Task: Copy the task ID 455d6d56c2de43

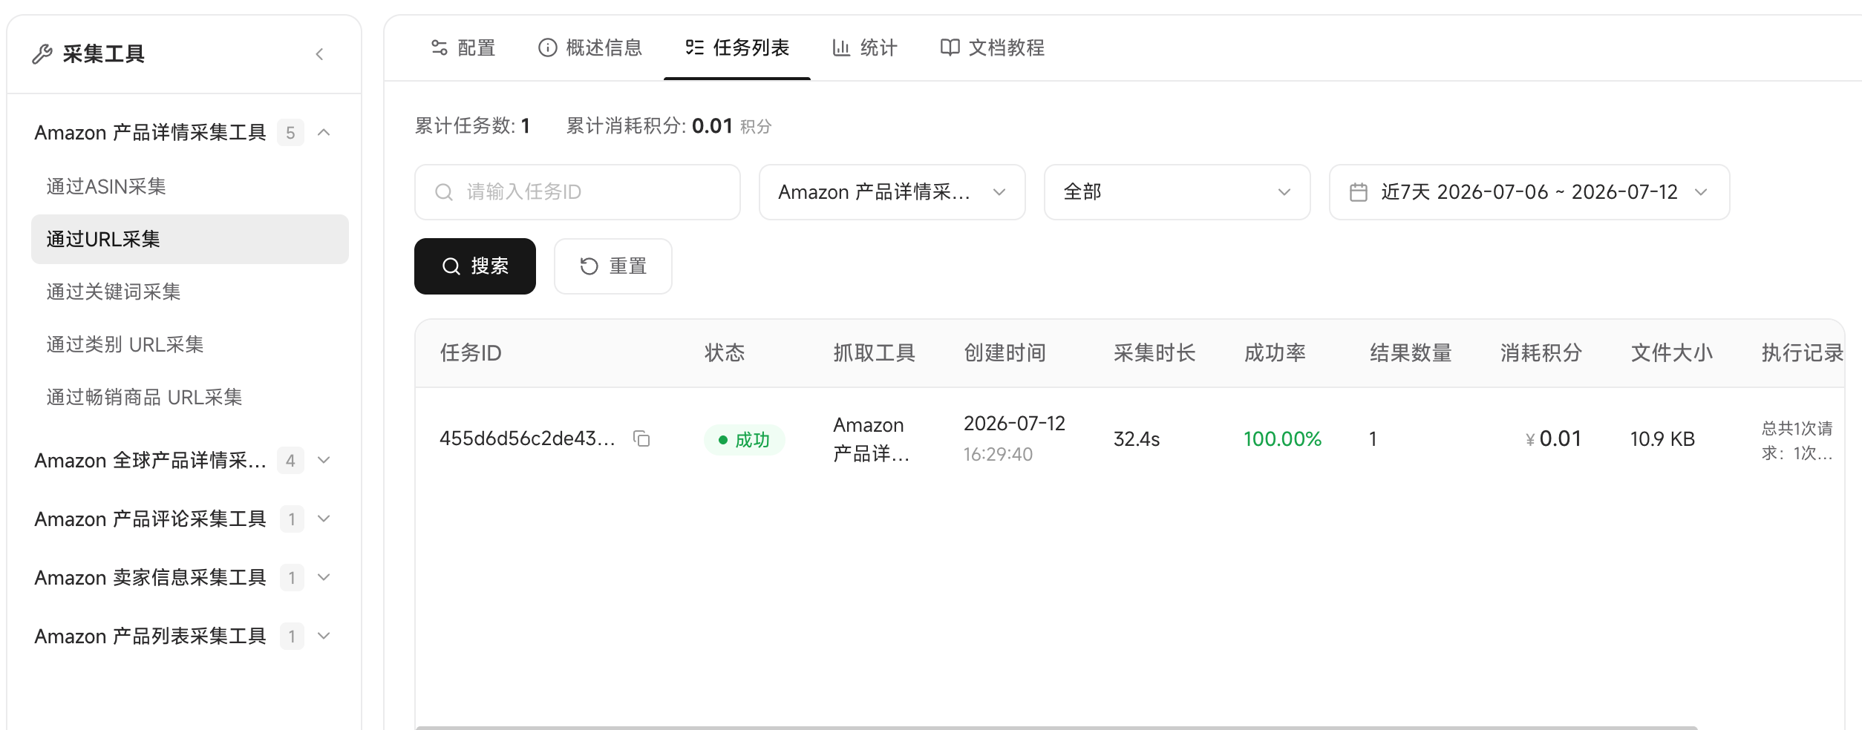Action: (641, 438)
